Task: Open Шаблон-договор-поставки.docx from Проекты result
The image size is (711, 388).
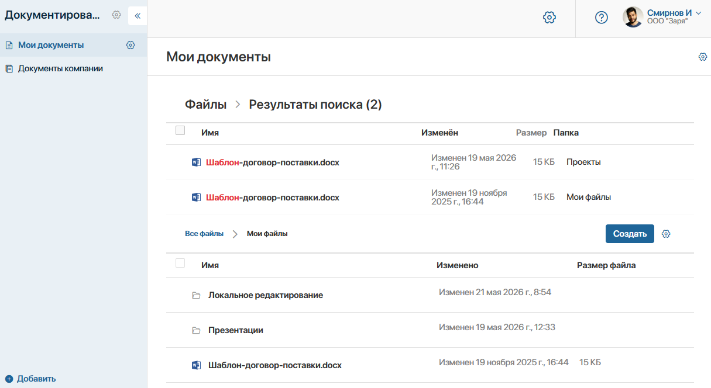Action: [x=273, y=162]
